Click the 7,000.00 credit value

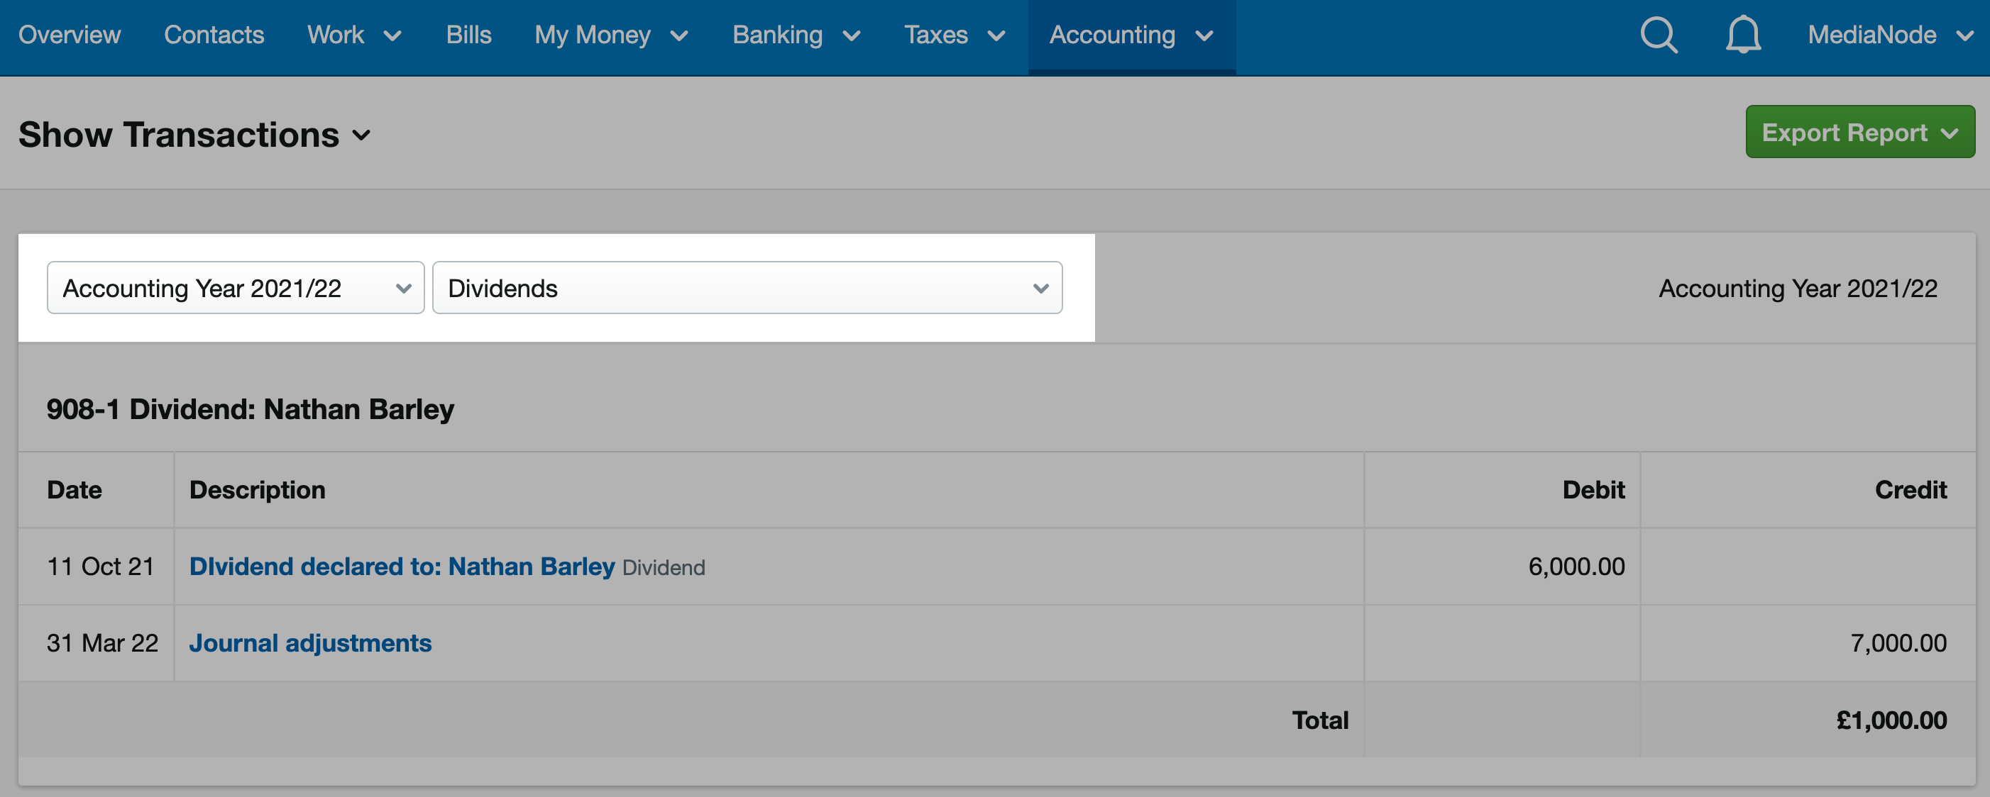click(x=1898, y=642)
